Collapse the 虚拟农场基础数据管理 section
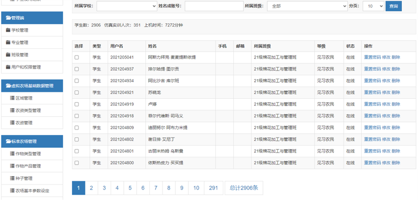This screenshot has width=418, height=200. 32,86
